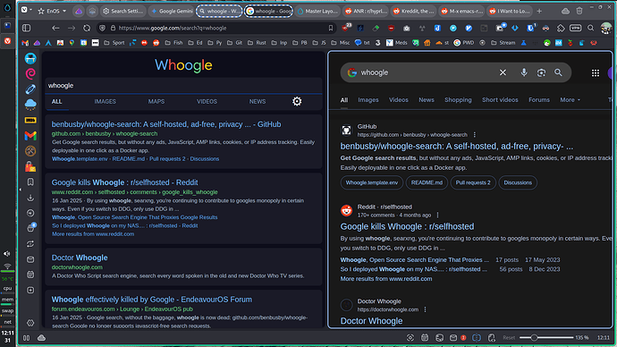
Task: Switch to Whoogle IMAGES tab
Action: [x=105, y=101]
